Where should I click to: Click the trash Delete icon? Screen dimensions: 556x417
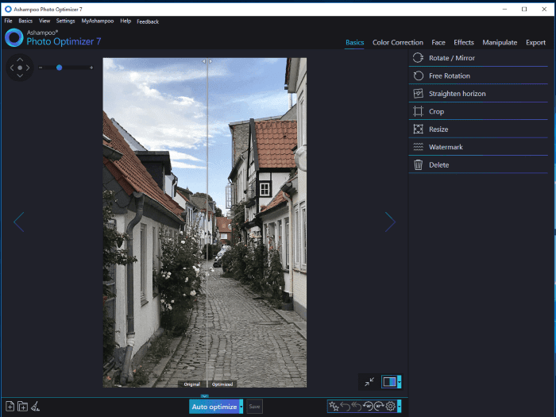(418, 165)
